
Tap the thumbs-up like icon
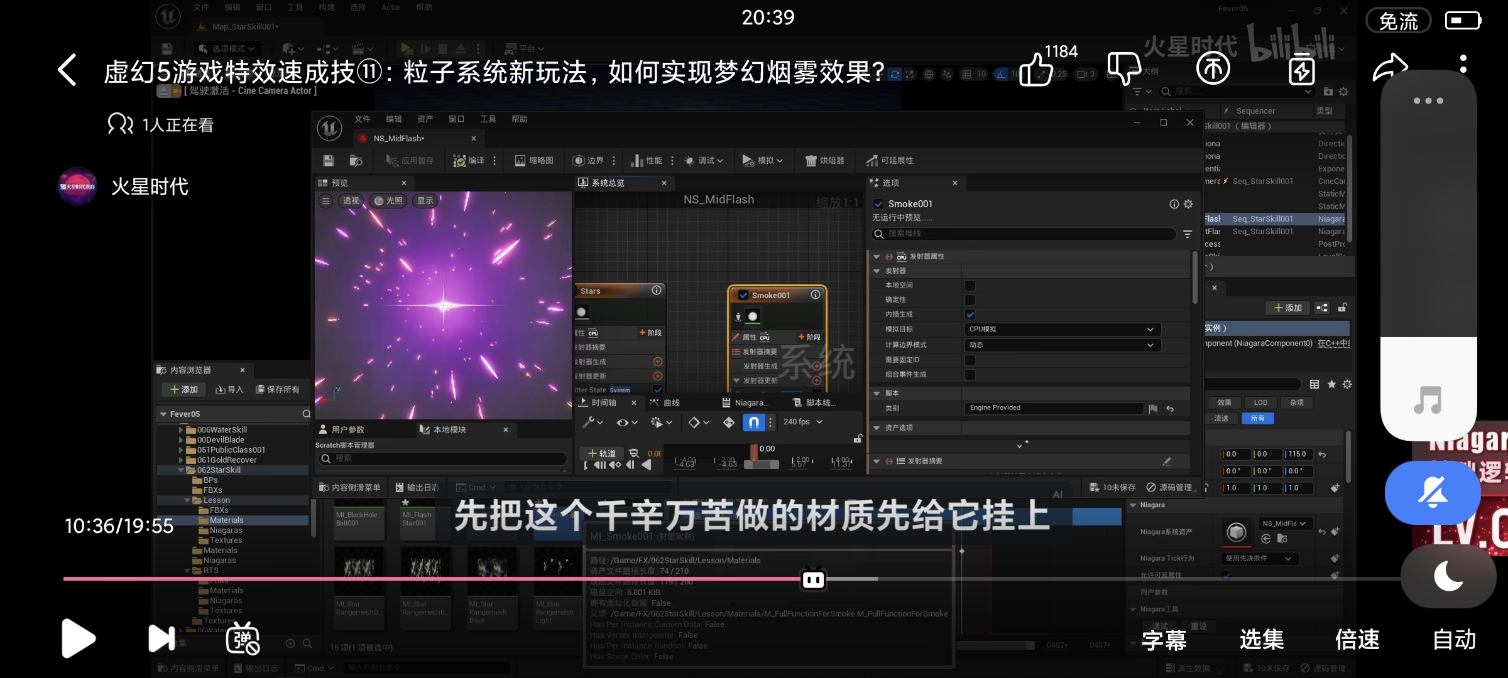click(1035, 69)
